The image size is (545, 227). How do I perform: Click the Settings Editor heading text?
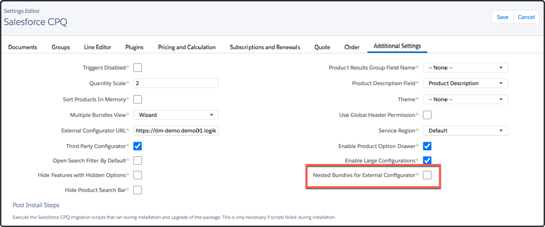pos(22,11)
